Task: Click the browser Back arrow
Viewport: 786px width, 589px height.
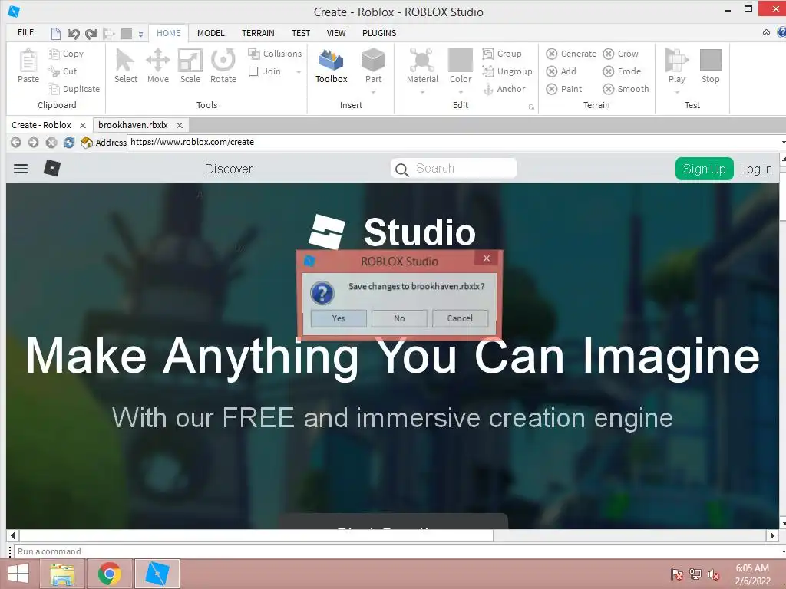Action: [x=16, y=142]
